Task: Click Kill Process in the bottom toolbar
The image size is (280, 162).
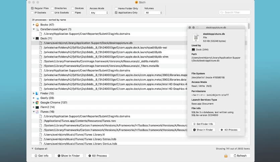Action: click(x=97, y=156)
